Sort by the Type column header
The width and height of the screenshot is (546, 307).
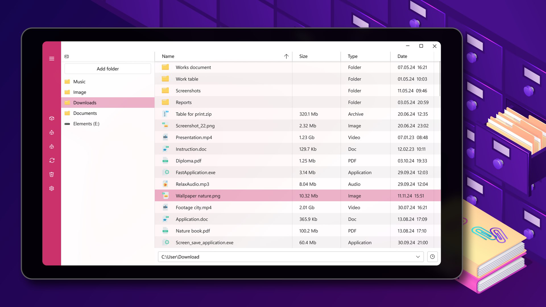(x=353, y=56)
